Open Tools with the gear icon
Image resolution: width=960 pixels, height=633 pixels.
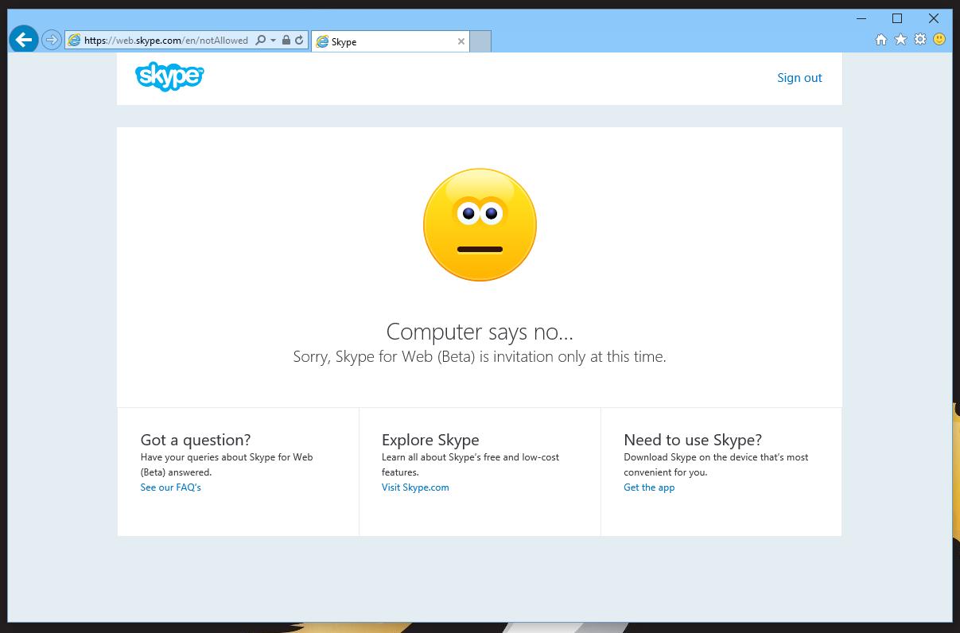coord(920,39)
